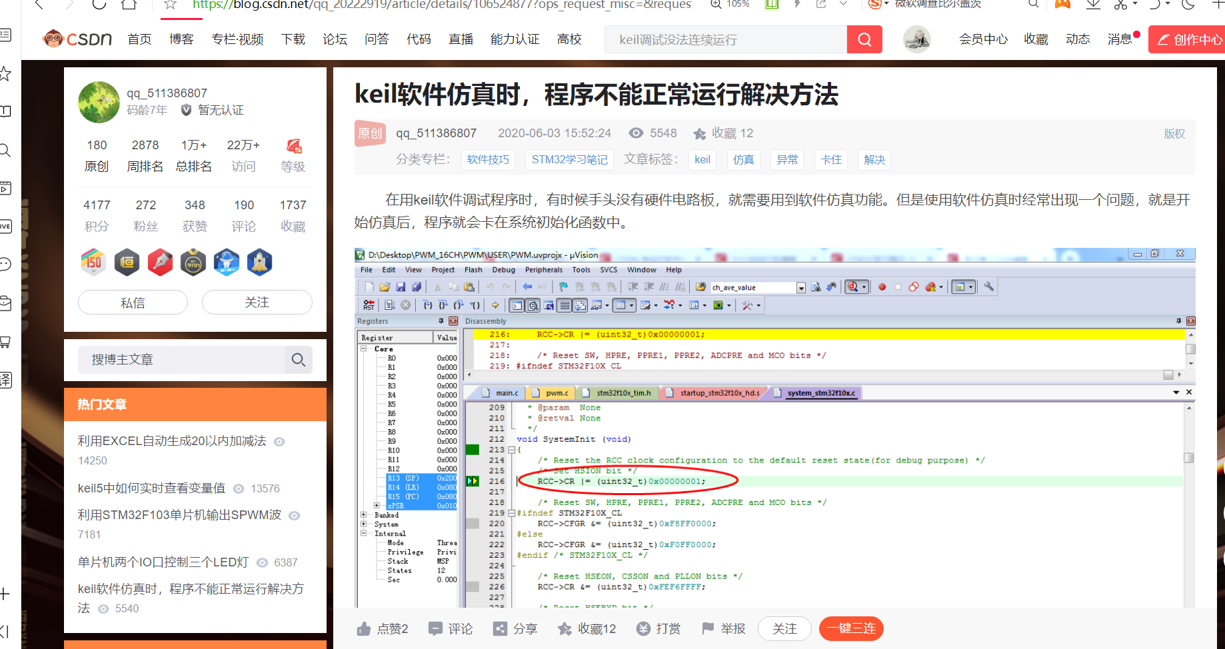Click the level 等级 icon in the author stats
The height and width of the screenshot is (649, 1225).
pos(293,146)
